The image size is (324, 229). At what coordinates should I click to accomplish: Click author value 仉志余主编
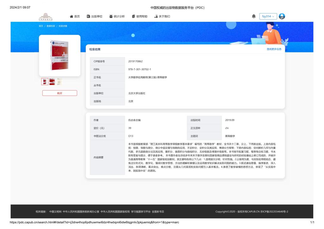134,120
